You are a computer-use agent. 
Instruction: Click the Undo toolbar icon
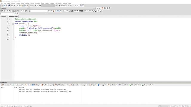(12, 5)
